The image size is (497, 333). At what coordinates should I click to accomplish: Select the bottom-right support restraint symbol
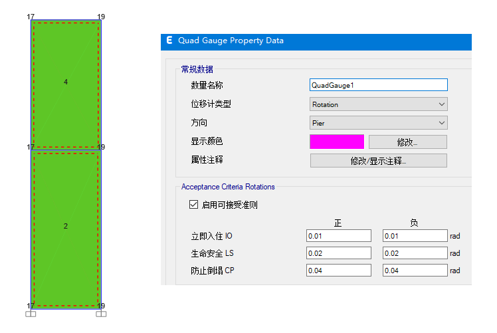click(x=101, y=314)
